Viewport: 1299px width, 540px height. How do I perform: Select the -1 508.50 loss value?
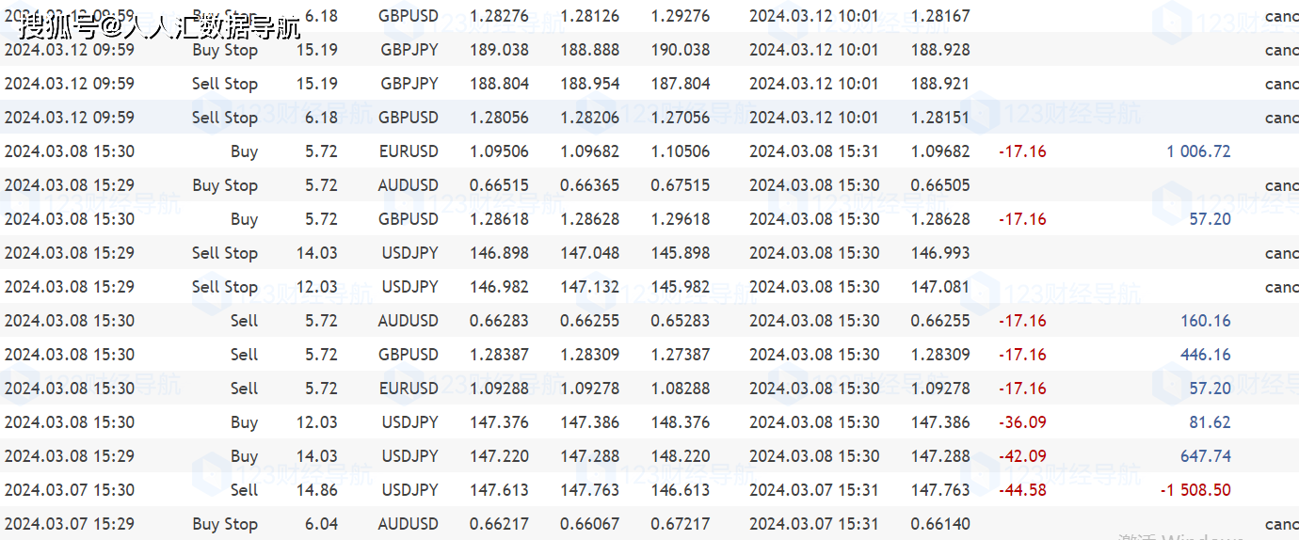click(x=1195, y=490)
